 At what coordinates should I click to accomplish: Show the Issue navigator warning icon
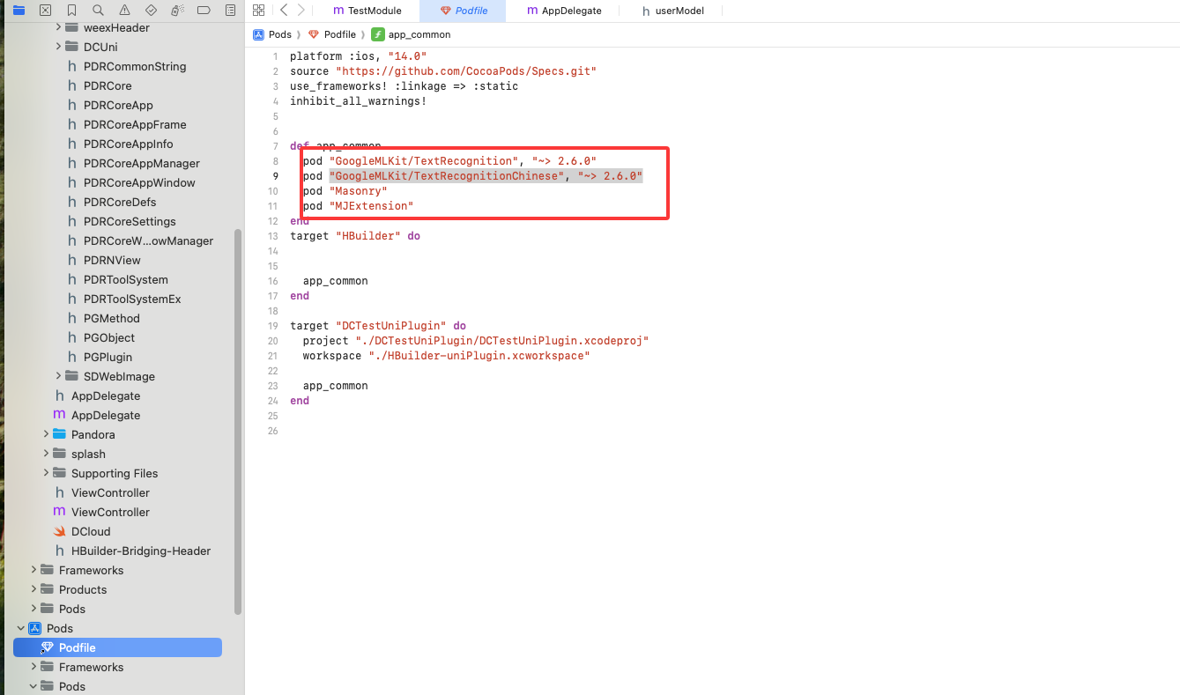click(x=124, y=11)
